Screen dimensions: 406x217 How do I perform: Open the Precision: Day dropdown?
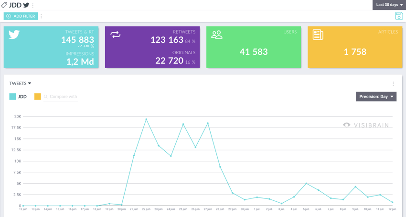(376, 97)
